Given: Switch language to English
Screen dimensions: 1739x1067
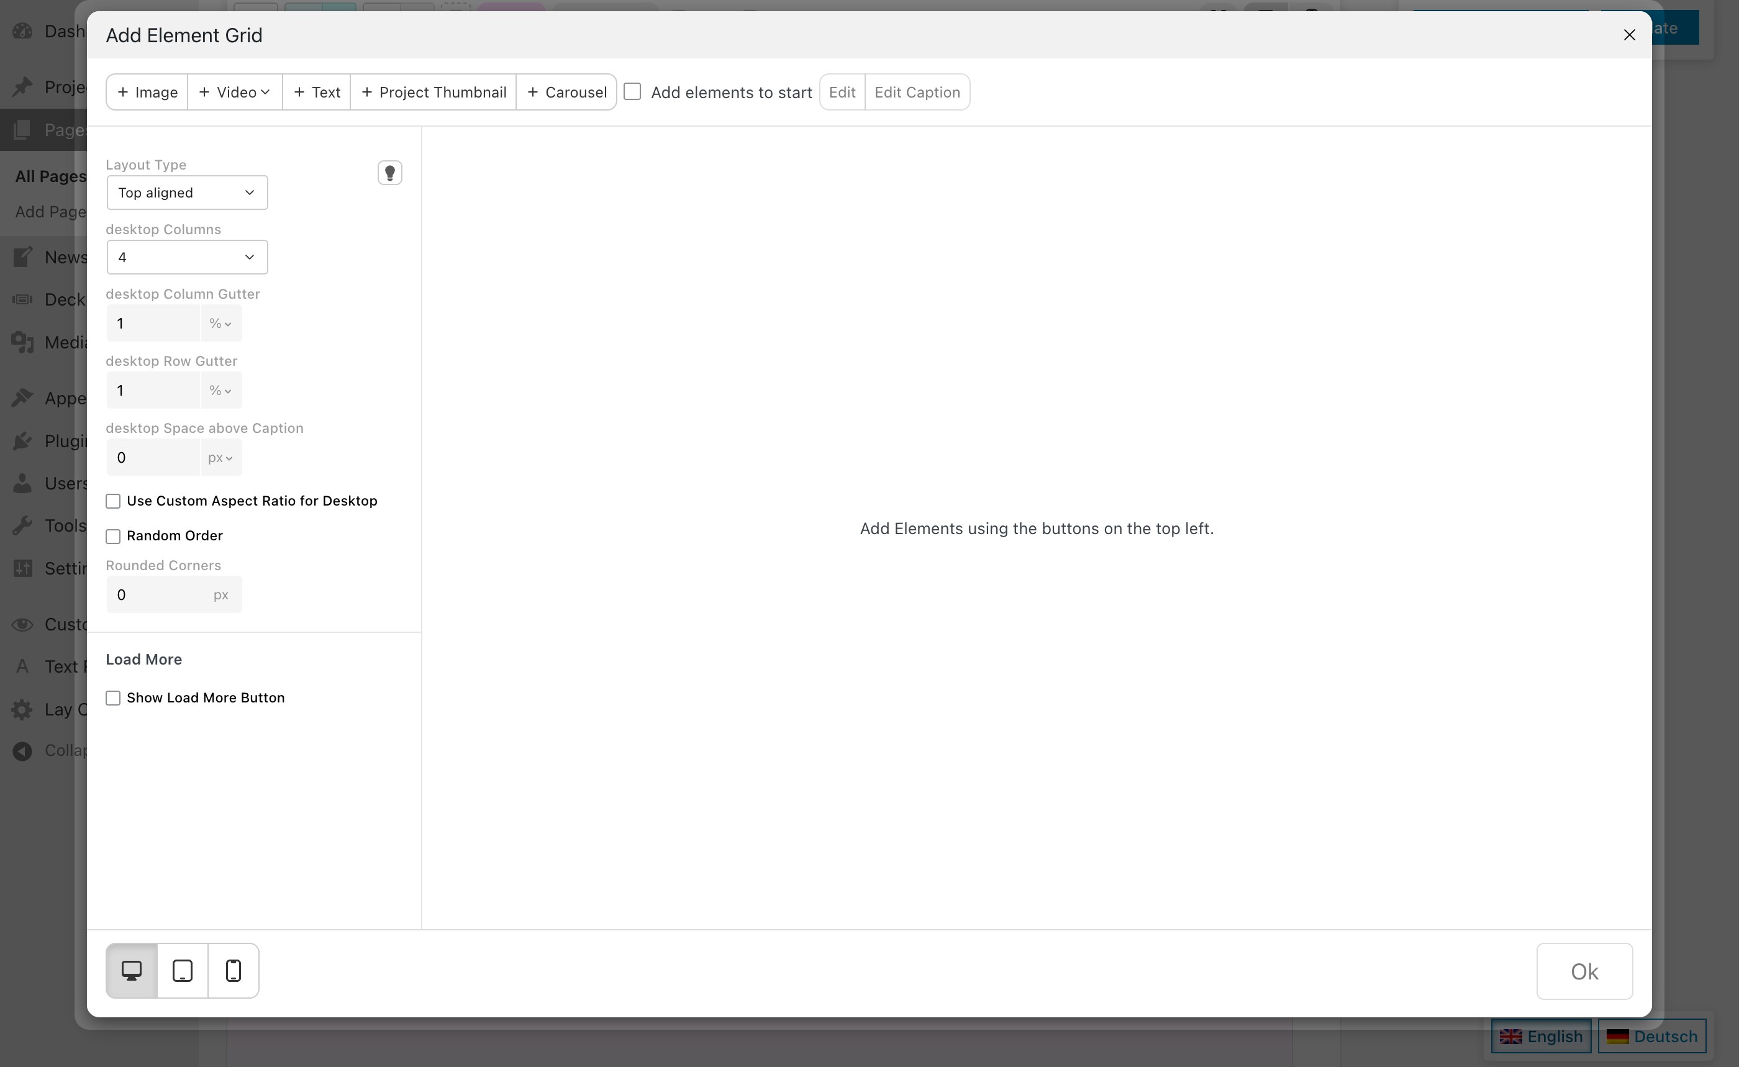Looking at the screenshot, I should pyautogui.click(x=1541, y=1036).
